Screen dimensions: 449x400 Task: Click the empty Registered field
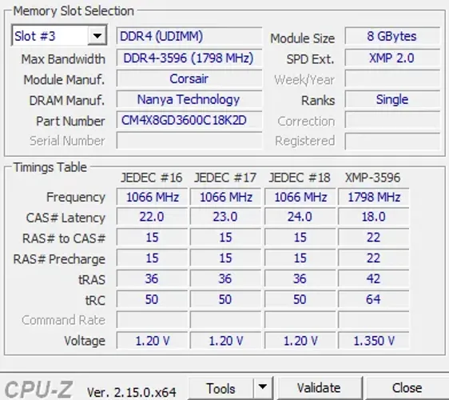pos(392,141)
